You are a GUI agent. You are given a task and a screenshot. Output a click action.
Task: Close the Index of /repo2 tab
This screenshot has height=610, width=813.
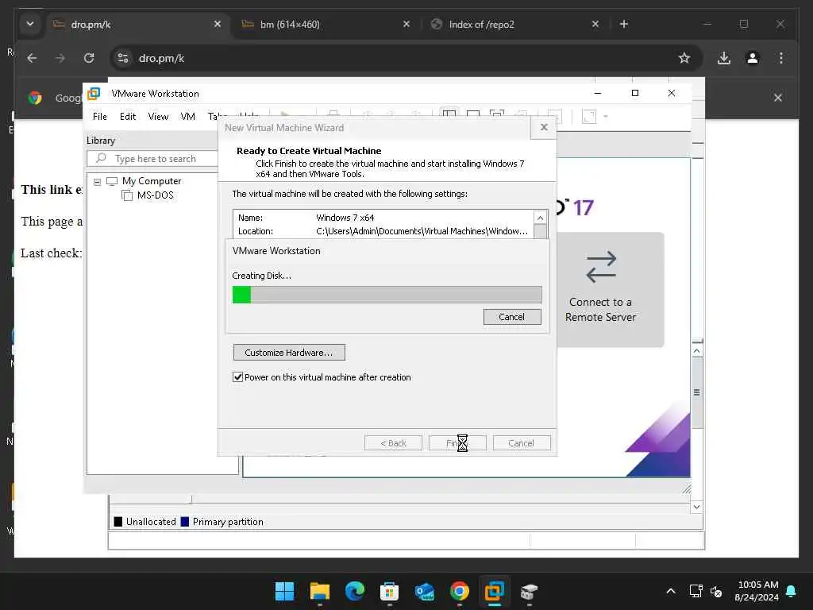click(595, 24)
